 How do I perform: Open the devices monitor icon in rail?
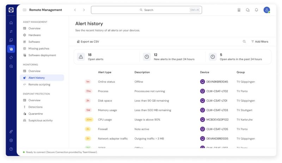coord(11,40)
